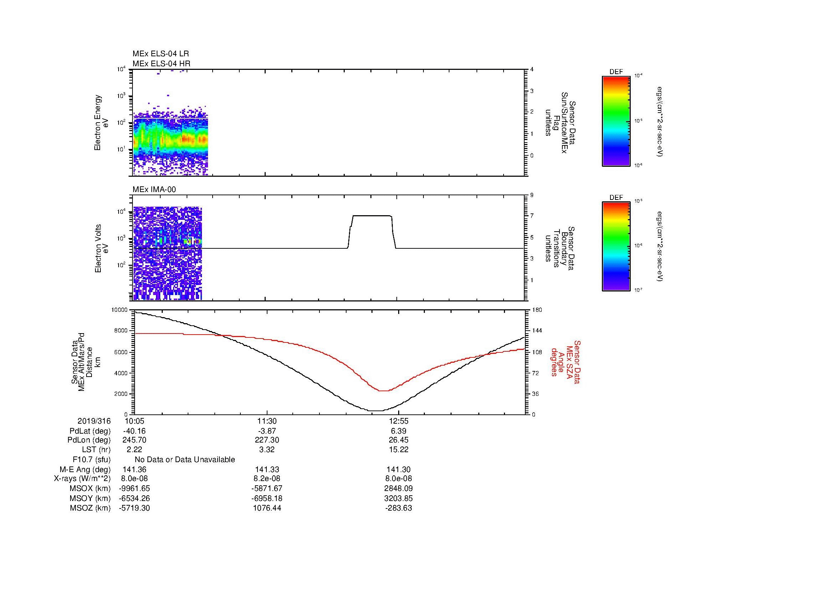Click MSOY value 3203.85
This screenshot has height=589, width=833.
pyautogui.click(x=399, y=498)
